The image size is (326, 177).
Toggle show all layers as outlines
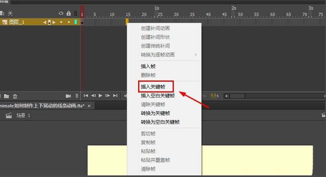[x=75, y=14]
